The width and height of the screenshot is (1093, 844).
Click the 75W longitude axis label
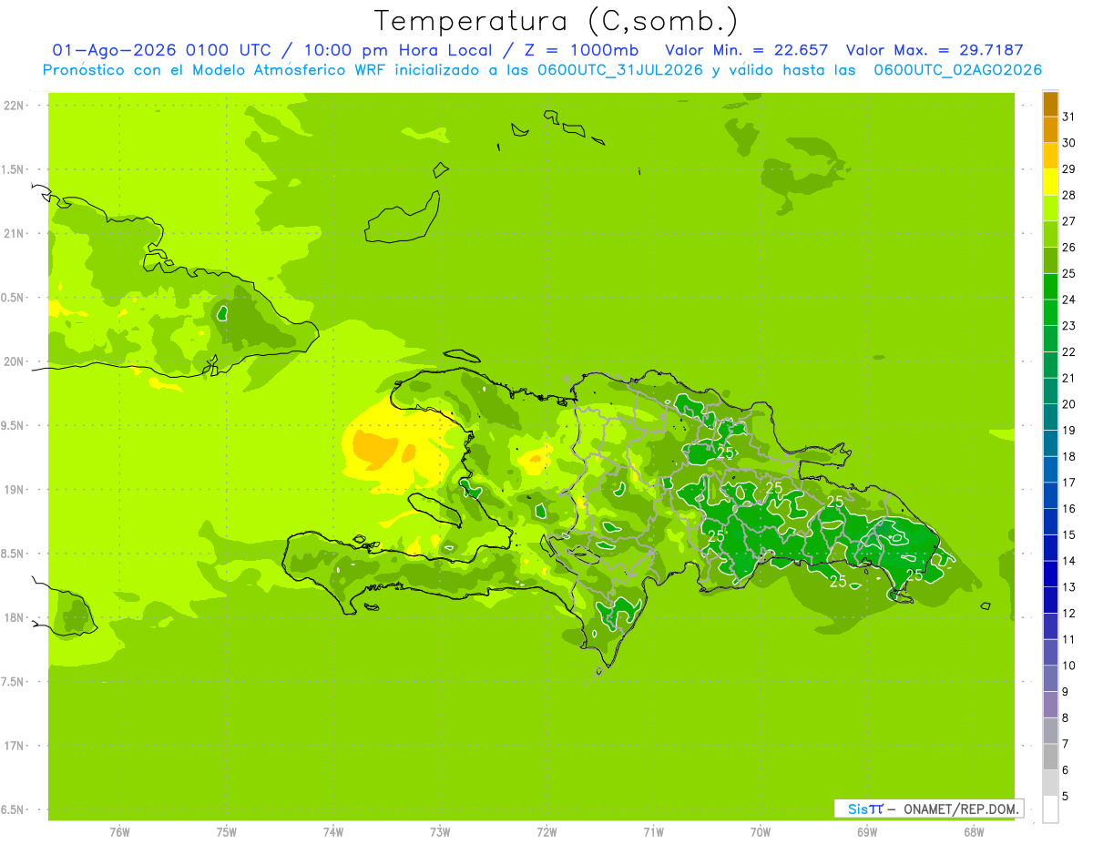point(227,832)
